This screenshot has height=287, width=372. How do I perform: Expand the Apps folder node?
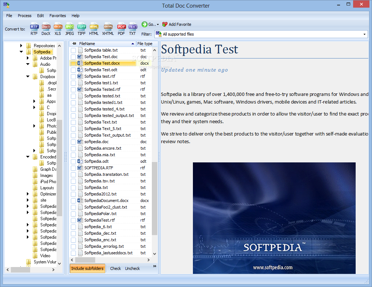point(34,101)
